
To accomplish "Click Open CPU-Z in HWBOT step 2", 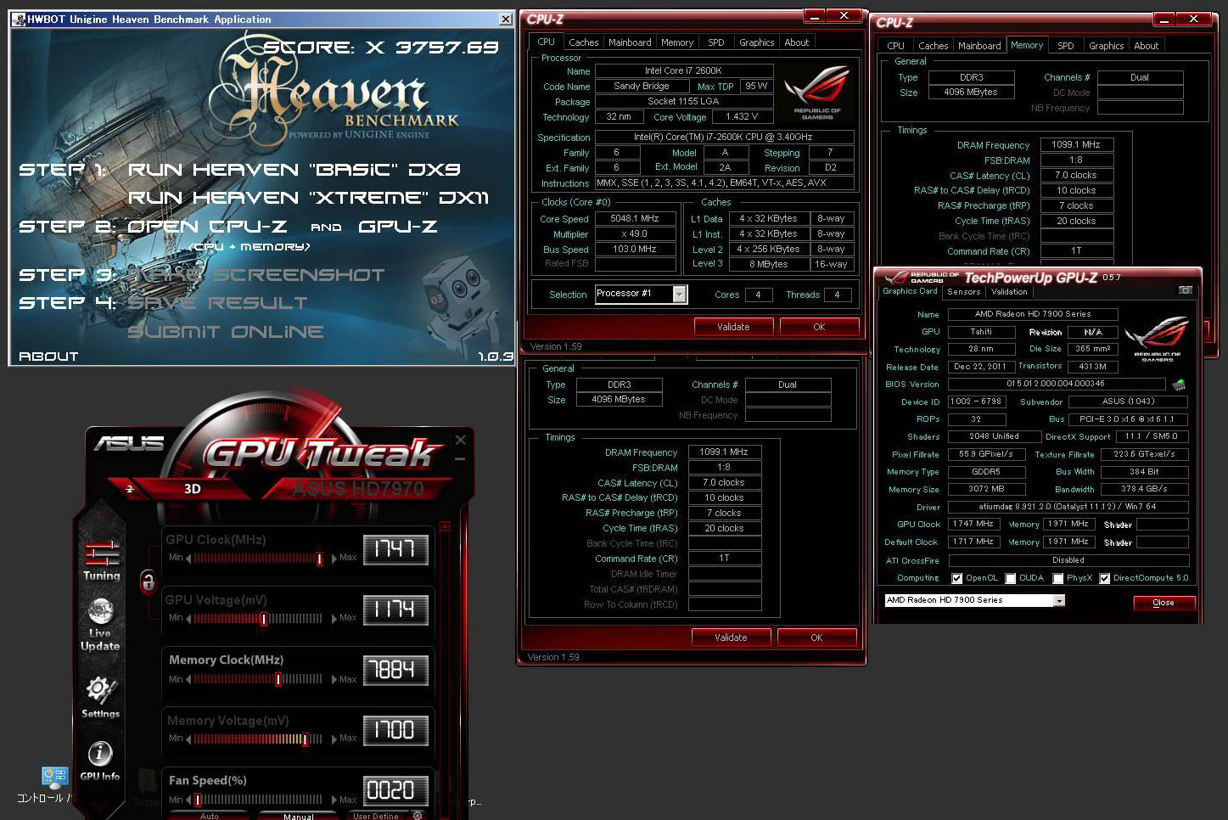I will (x=207, y=227).
